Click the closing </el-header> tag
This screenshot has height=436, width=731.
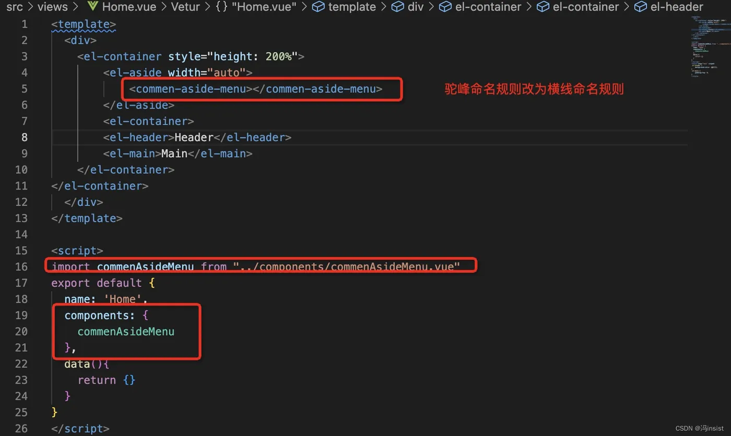[x=252, y=137]
